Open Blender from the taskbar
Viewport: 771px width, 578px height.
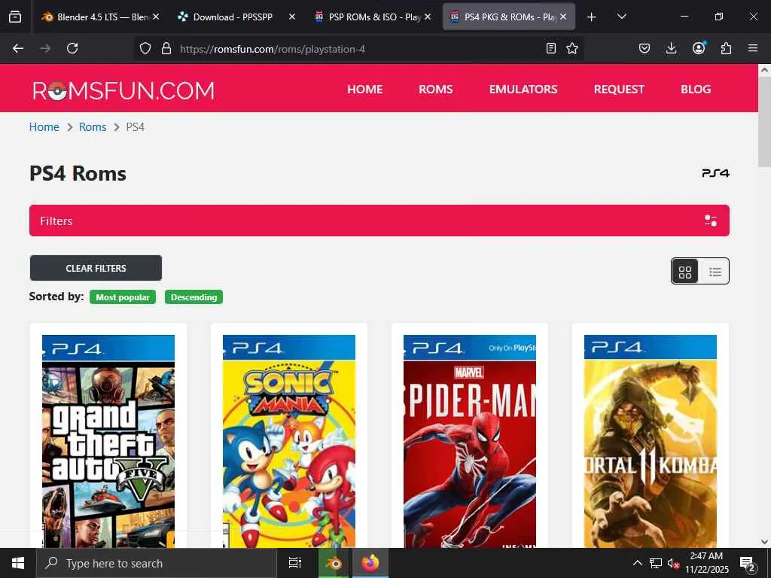(x=334, y=563)
